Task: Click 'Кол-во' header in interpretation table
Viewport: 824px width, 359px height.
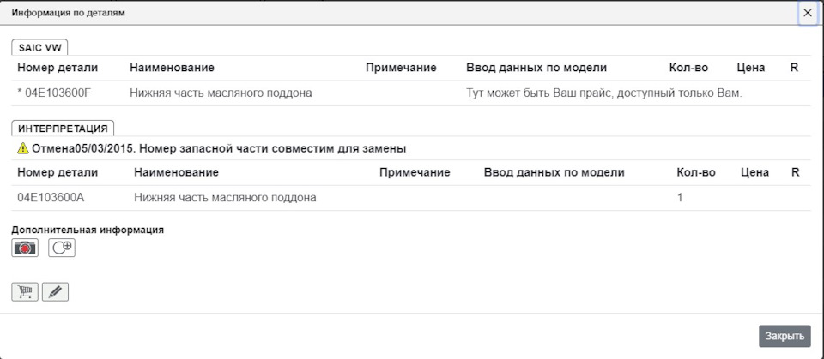Action: pos(696,172)
